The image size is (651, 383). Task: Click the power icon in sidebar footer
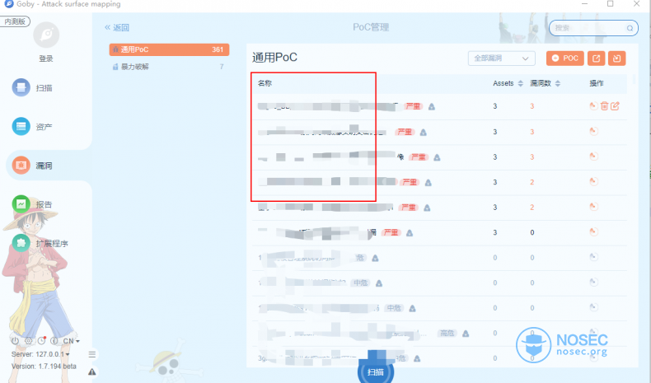pos(15,341)
